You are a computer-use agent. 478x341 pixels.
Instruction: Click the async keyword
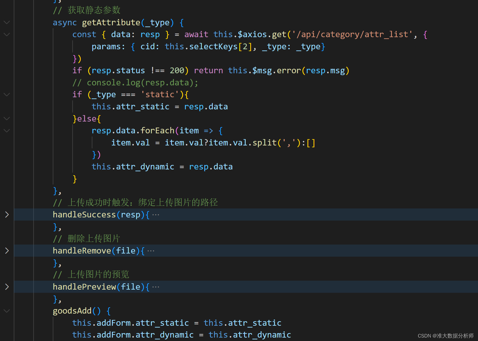[x=65, y=23]
